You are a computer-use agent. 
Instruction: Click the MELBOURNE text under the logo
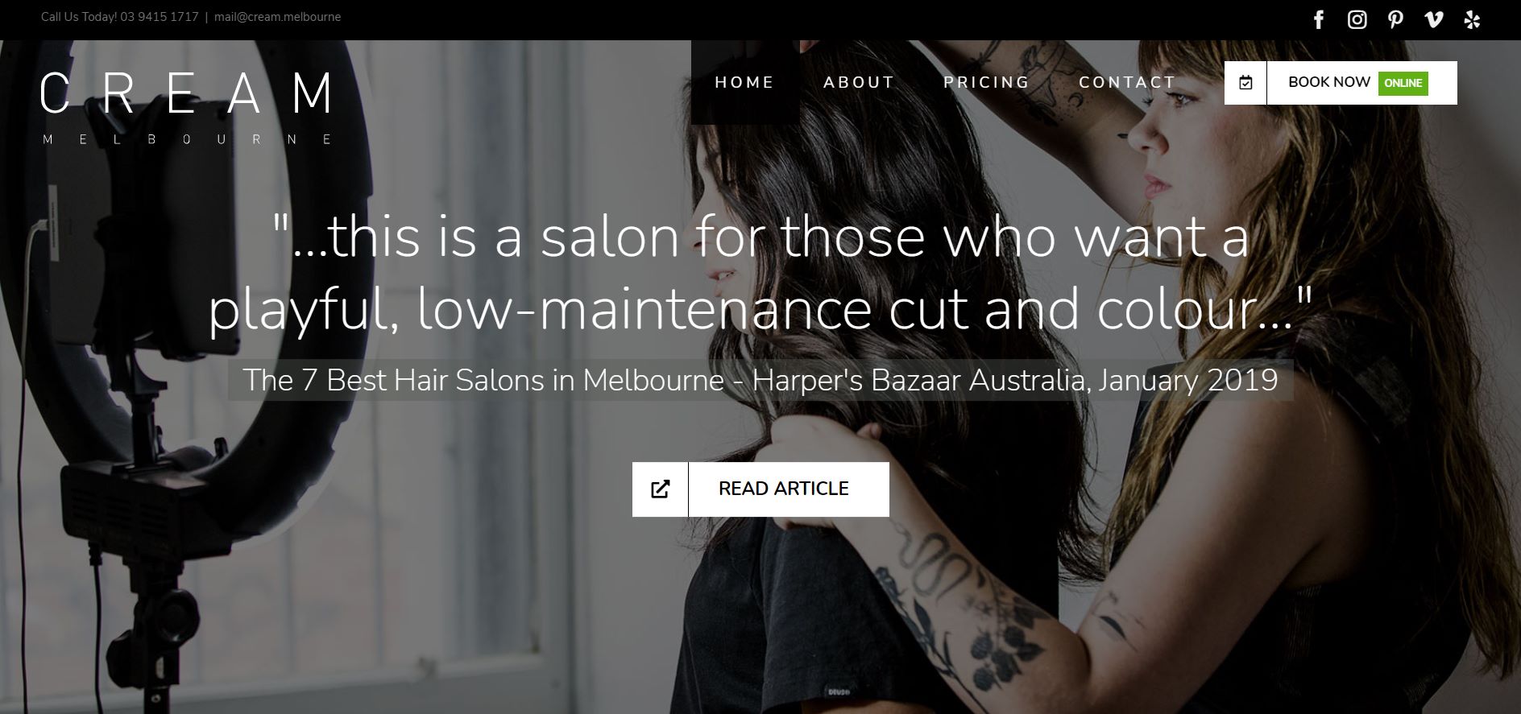(x=186, y=139)
